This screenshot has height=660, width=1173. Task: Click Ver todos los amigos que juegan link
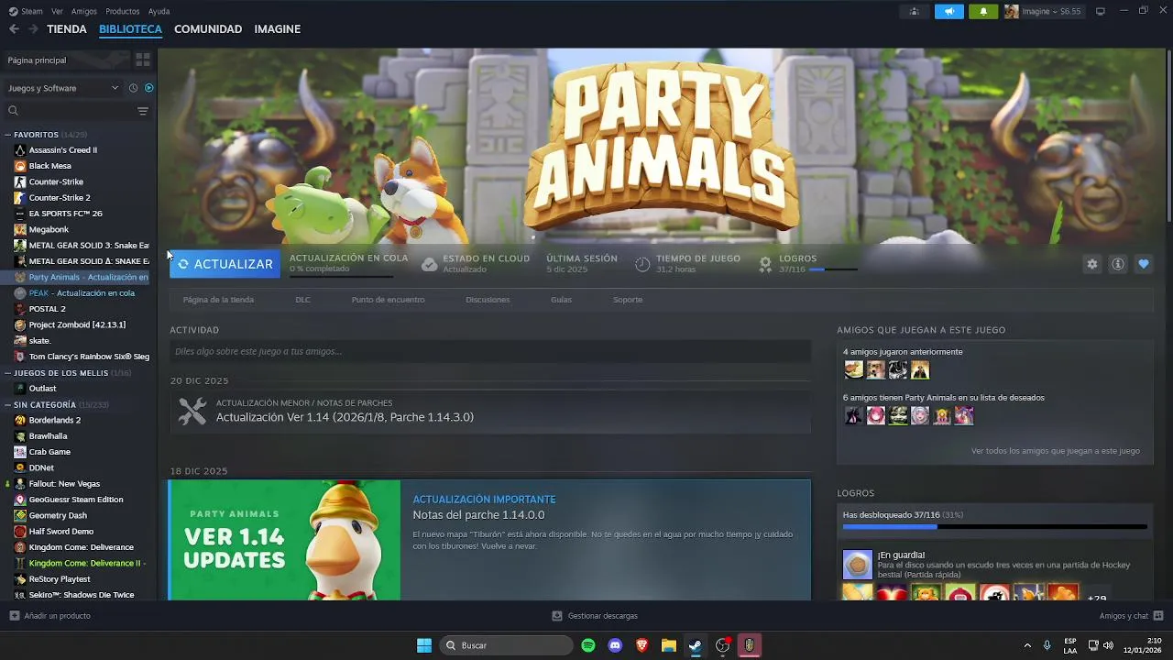1056,451
